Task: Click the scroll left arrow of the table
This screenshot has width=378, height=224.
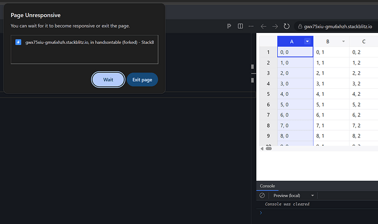Action: [x=262, y=148]
